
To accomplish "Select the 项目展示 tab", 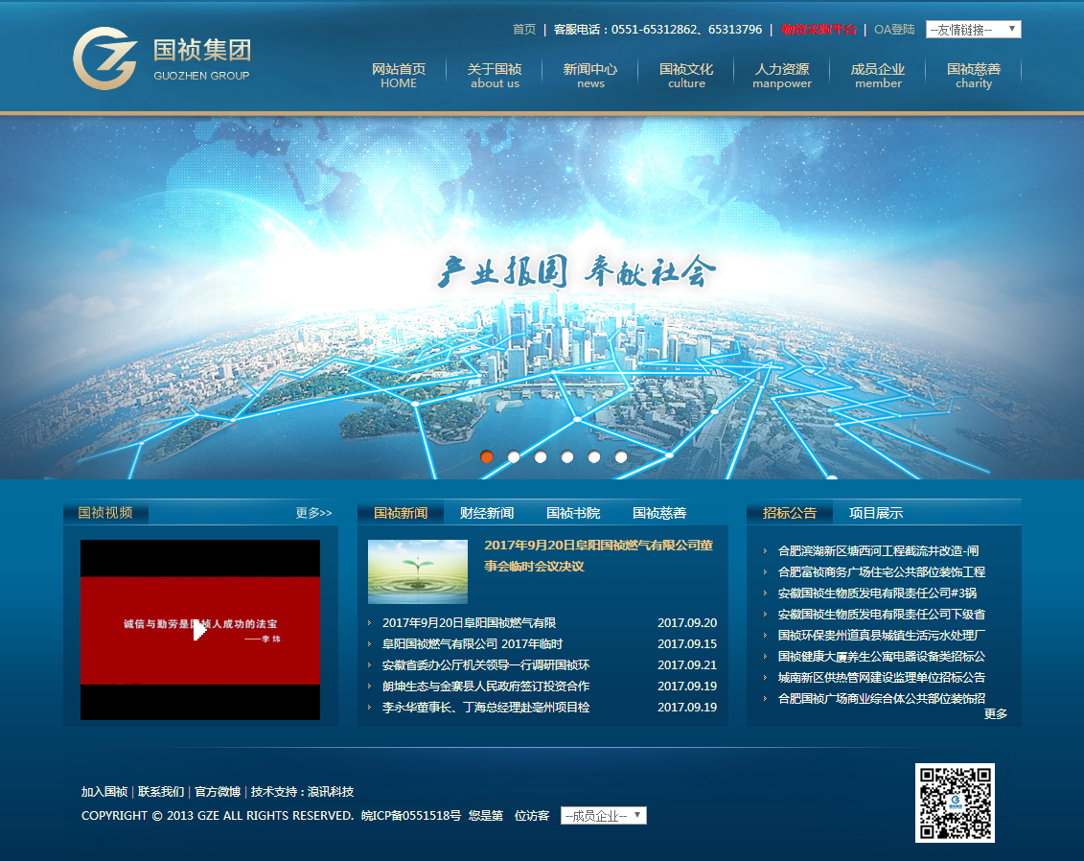I will [876, 513].
